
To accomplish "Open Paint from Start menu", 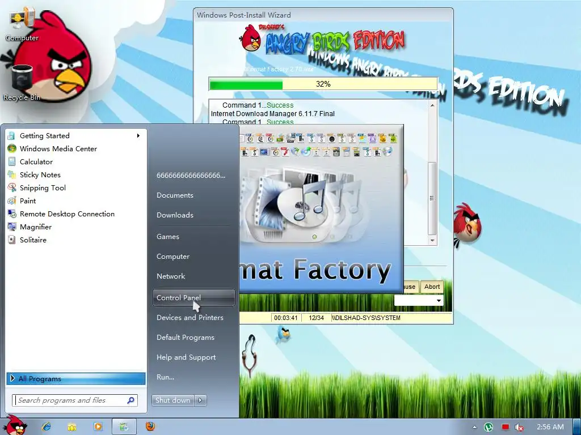I will 77,201.
